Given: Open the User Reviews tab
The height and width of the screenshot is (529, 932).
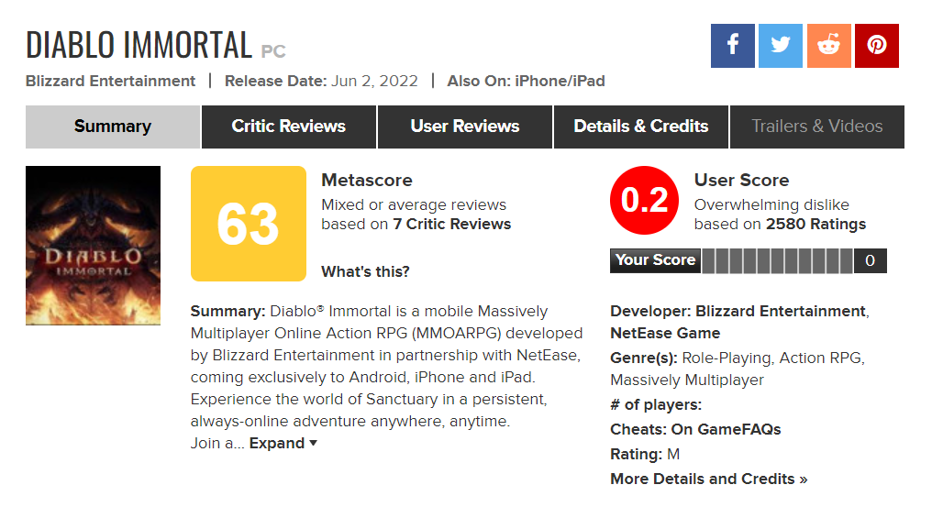Looking at the screenshot, I should (x=464, y=127).
